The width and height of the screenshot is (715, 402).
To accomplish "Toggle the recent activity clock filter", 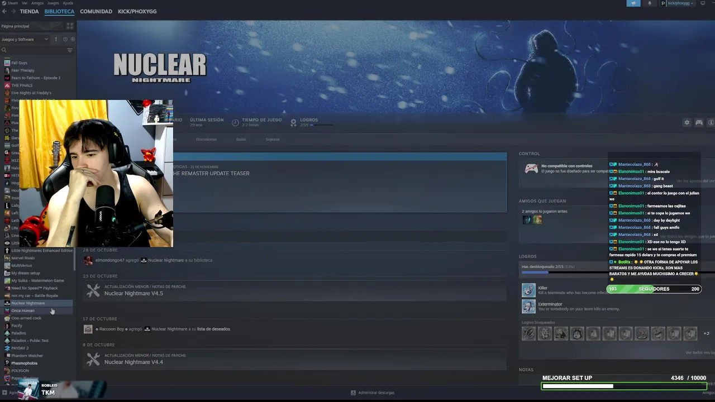I will point(65,39).
